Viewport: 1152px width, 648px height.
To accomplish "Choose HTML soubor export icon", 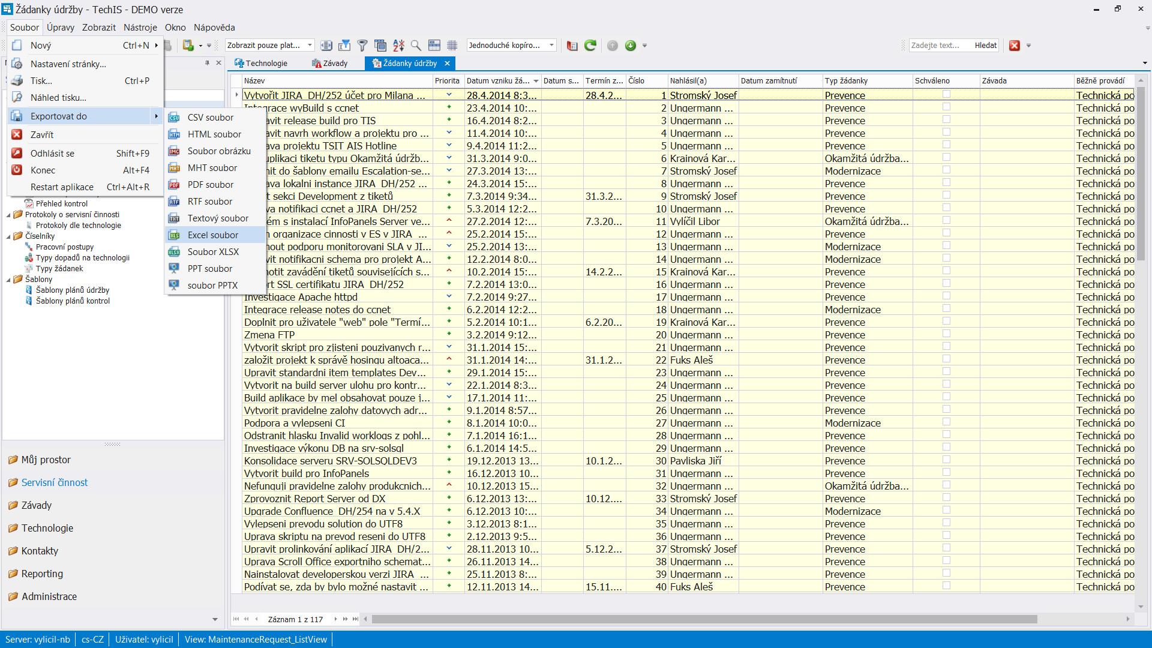I will 174,134.
